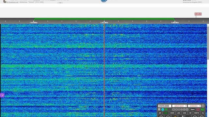Select IQ demodulation mode

pos(203,113)
